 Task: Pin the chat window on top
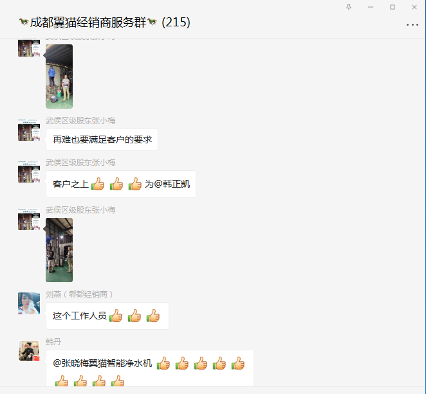[349, 7]
